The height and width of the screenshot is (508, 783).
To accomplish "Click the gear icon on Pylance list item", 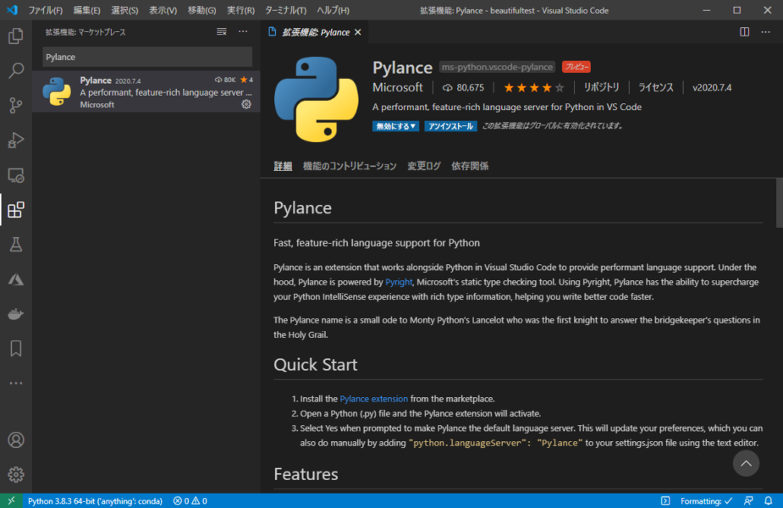I will pyautogui.click(x=246, y=104).
